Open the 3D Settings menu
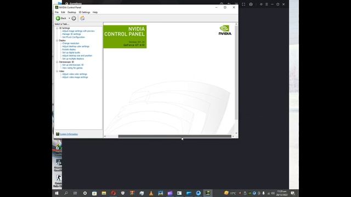Image resolution: width=351 pixels, height=197 pixels. [84, 12]
